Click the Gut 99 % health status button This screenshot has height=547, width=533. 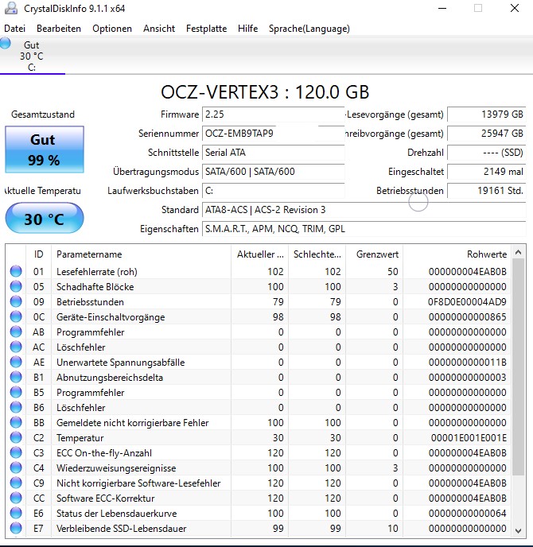45,149
